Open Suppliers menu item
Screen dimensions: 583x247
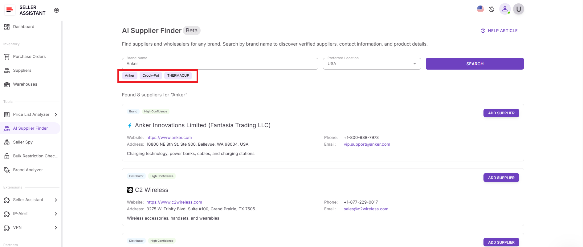point(30,71)
